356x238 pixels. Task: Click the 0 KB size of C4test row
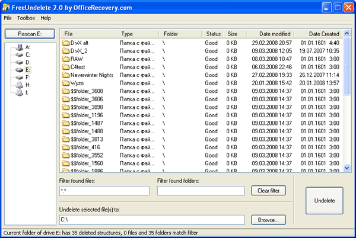(x=231, y=67)
